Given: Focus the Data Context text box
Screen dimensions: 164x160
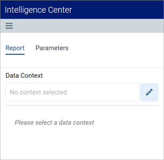Looking at the screenshot, I should pyautogui.click(x=73, y=92).
